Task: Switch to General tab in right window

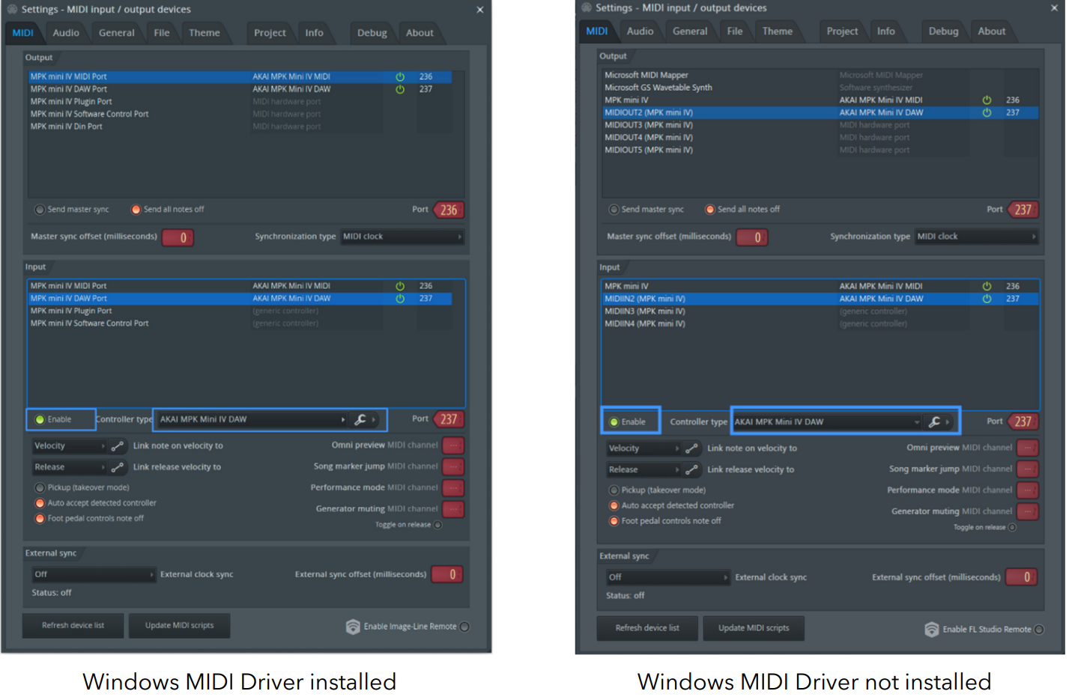Action: coord(690,31)
